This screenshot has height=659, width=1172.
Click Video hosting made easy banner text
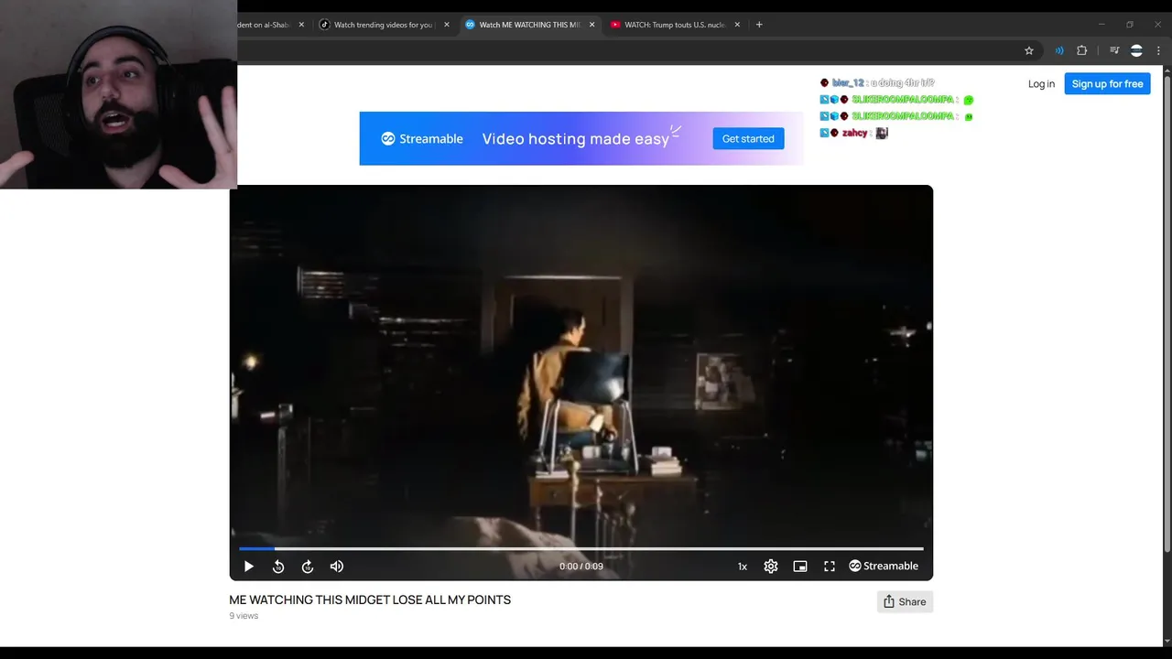coord(576,139)
